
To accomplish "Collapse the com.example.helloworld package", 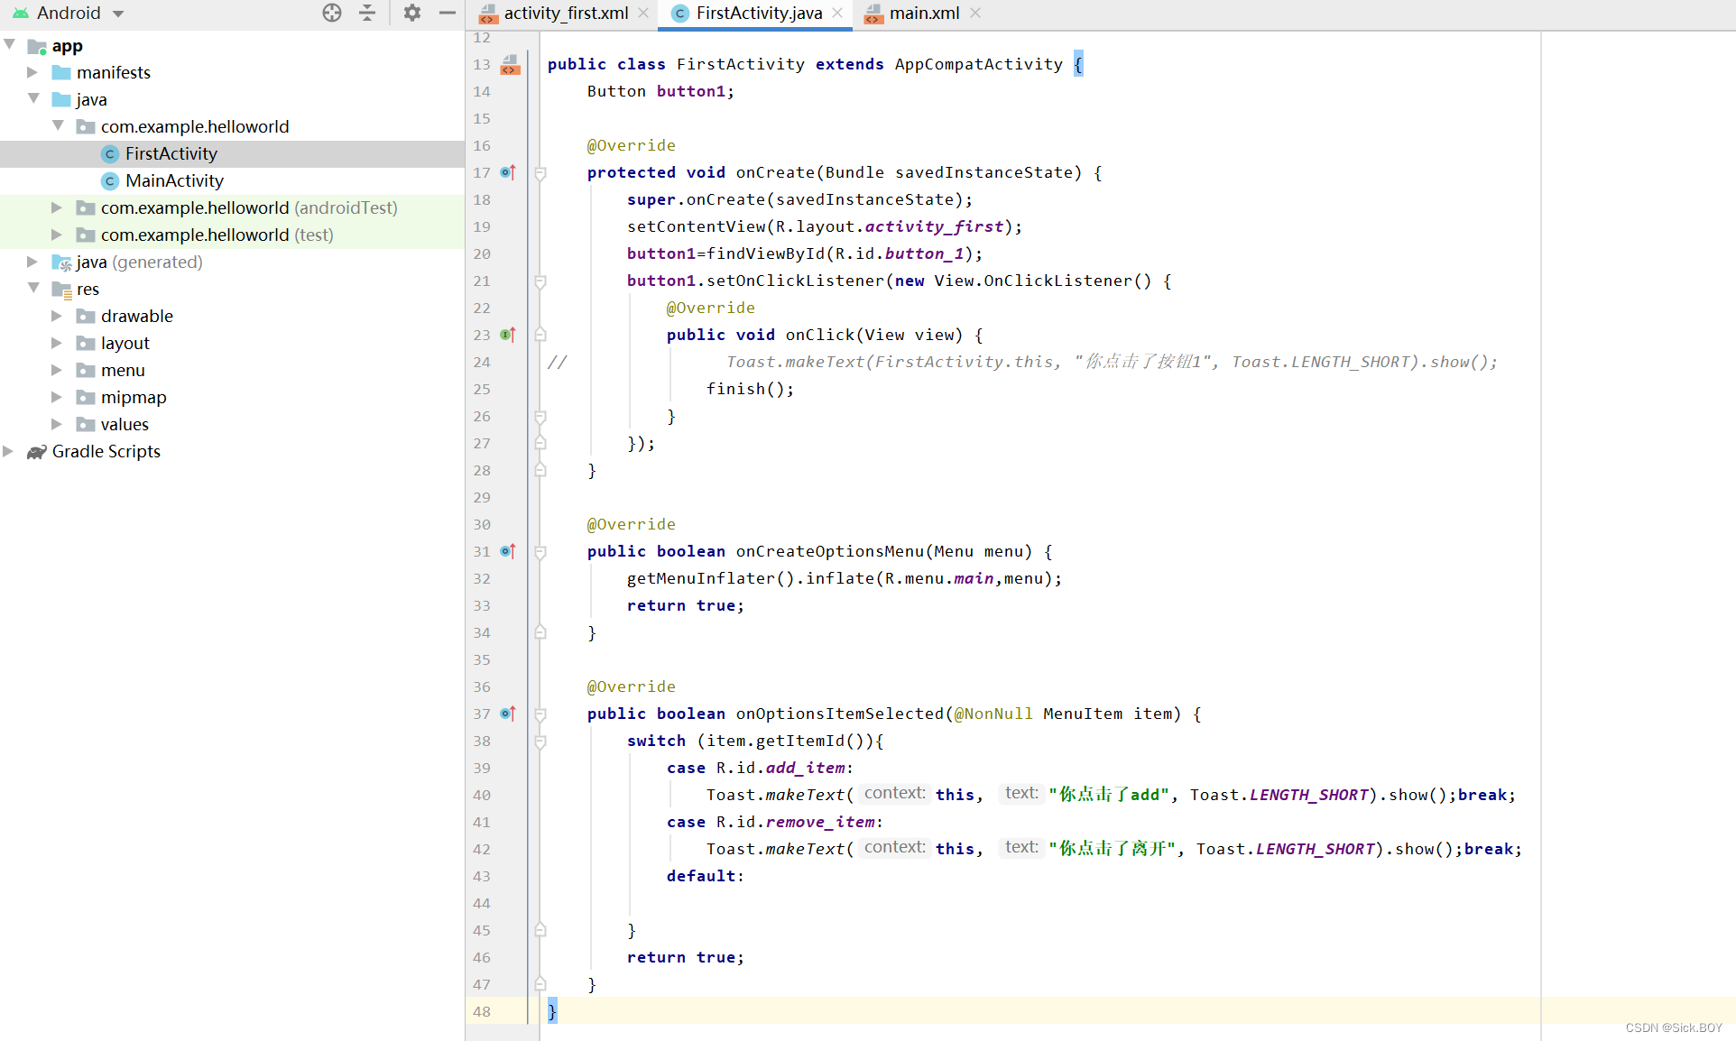I will pyautogui.click(x=58, y=125).
